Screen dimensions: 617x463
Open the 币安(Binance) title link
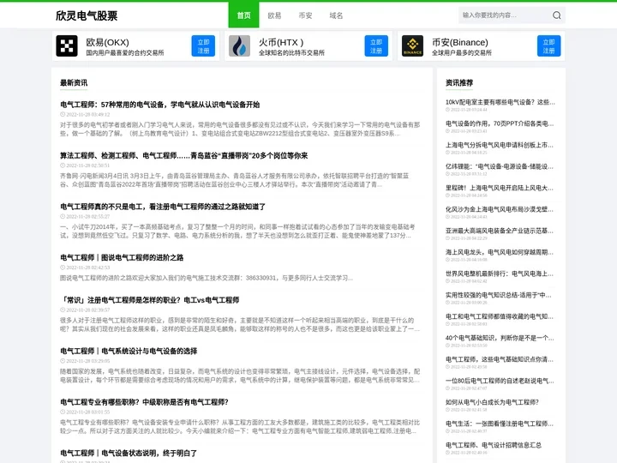point(460,42)
